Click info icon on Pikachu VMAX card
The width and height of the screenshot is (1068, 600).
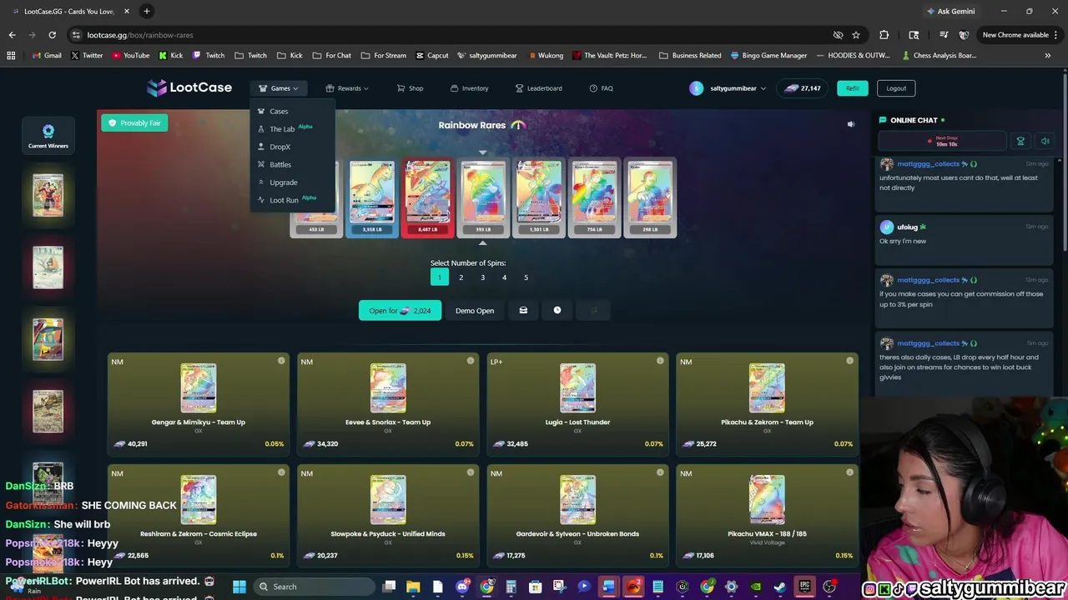[849, 472]
